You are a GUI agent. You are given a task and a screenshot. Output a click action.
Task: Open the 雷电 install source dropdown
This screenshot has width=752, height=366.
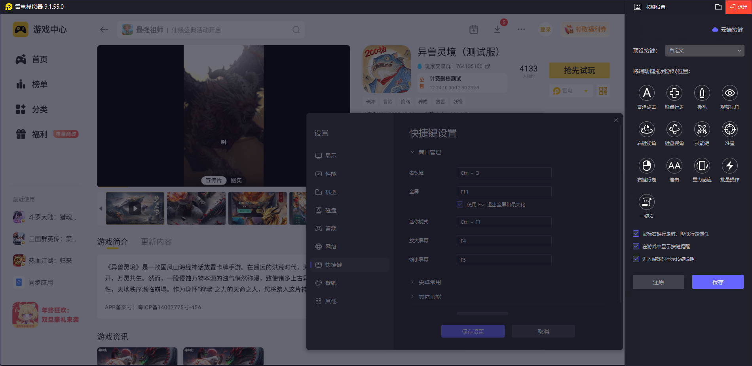click(x=571, y=91)
